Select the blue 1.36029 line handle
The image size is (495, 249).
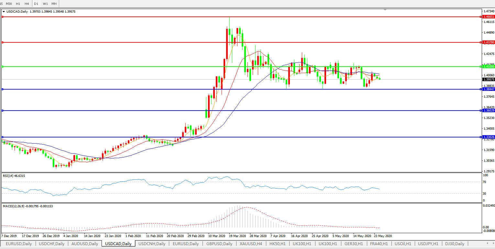point(2,111)
